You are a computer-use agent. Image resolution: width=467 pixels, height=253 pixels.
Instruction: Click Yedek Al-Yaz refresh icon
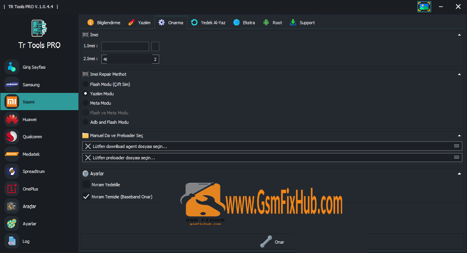(194, 22)
